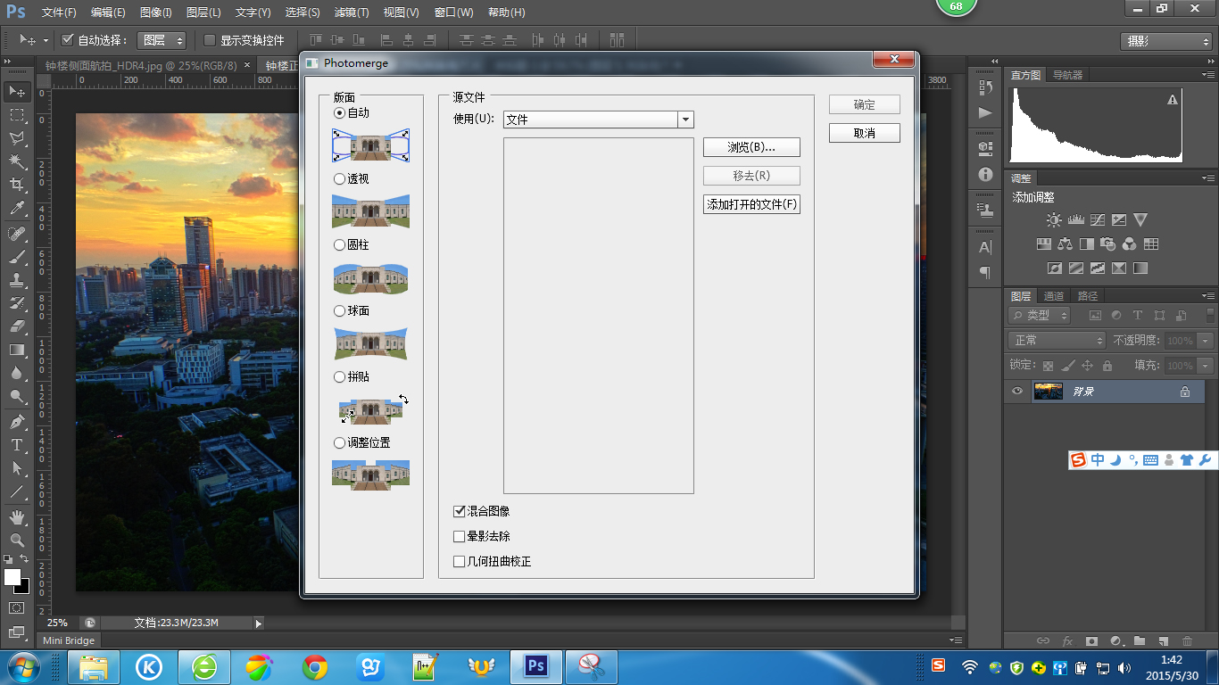Add a Photo Filter adjustment

point(1108,243)
